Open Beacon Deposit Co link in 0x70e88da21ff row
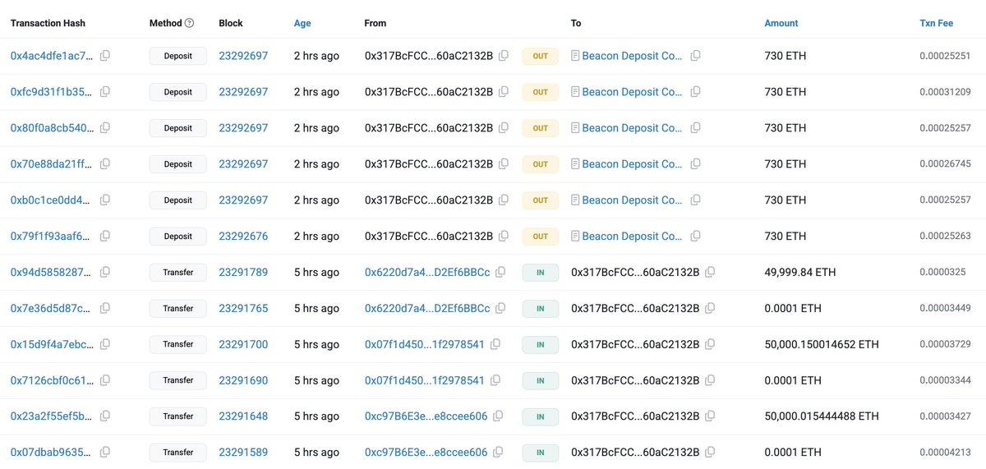The height and width of the screenshot is (469, 986). click(x=633, y=164)
